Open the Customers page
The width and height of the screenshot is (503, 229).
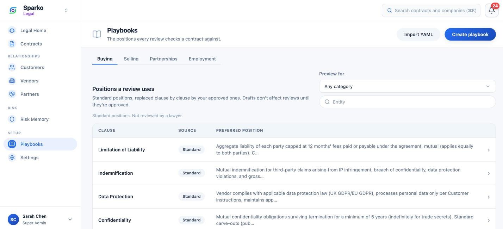(x=40, y=67)
